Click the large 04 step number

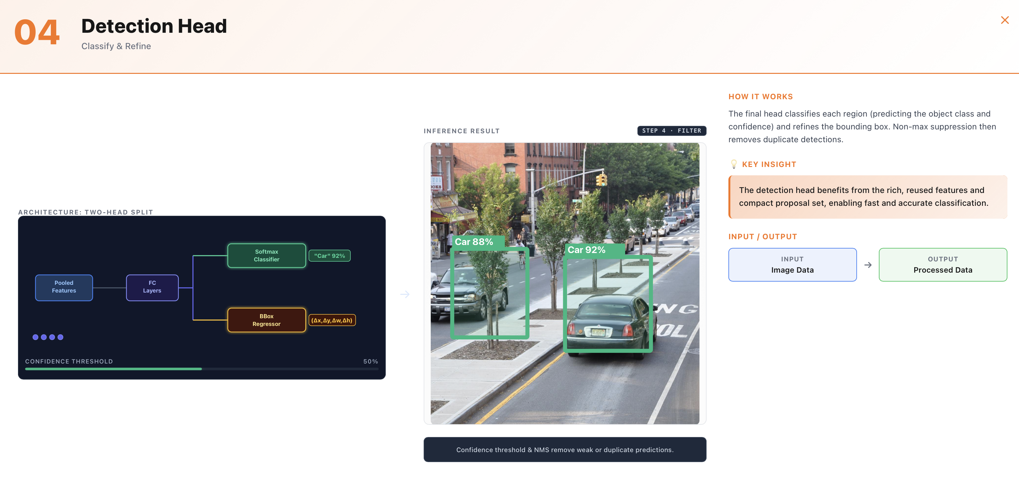pos(37,32)
